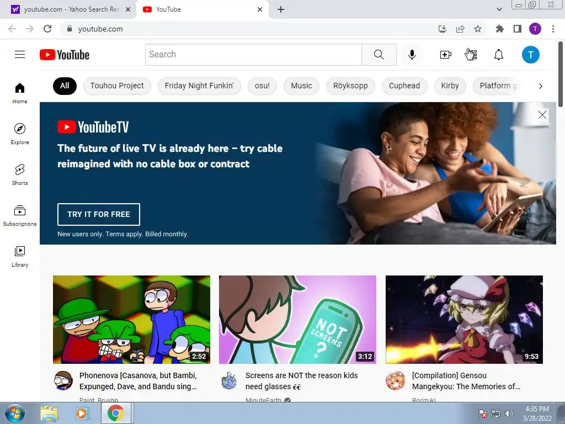Click the browser forward arrow
Viewport: 565px width, 424px height.
pos(30,29)
